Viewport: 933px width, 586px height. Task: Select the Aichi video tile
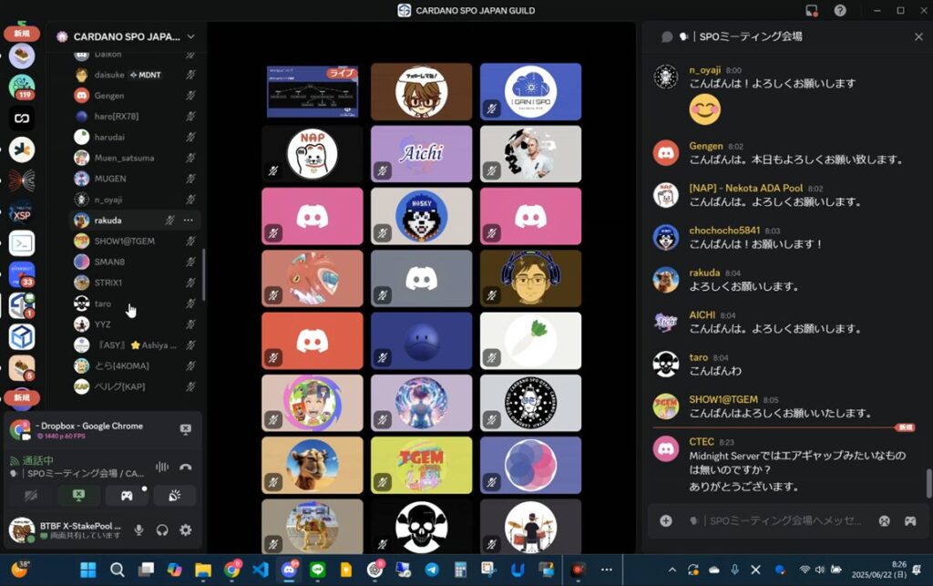pos(421,154)
